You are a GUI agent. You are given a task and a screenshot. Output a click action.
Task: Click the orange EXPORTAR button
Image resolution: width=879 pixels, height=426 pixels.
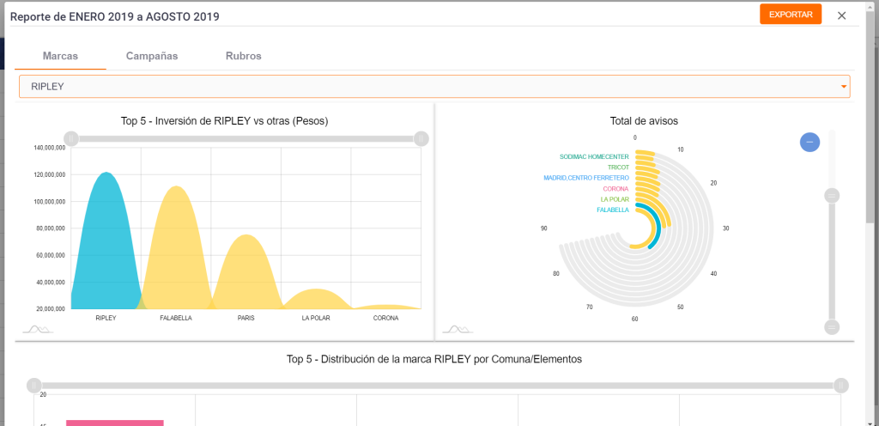click(x=791, y=15)
